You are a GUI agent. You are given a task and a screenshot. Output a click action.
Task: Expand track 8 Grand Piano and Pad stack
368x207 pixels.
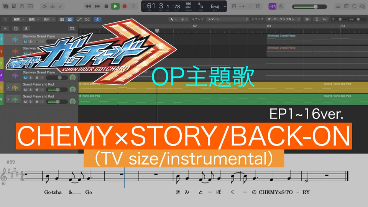pos(8,99)
